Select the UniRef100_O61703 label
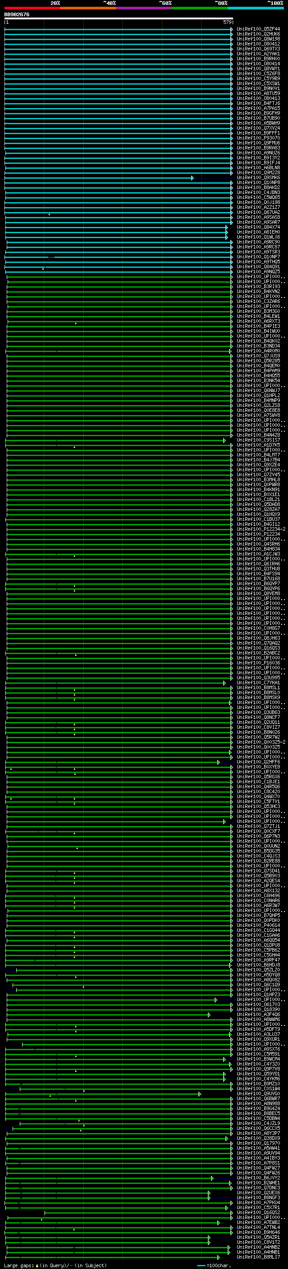Image resolution: width=288 pixels, height=1269 pixels. [x=258, y=1004]
